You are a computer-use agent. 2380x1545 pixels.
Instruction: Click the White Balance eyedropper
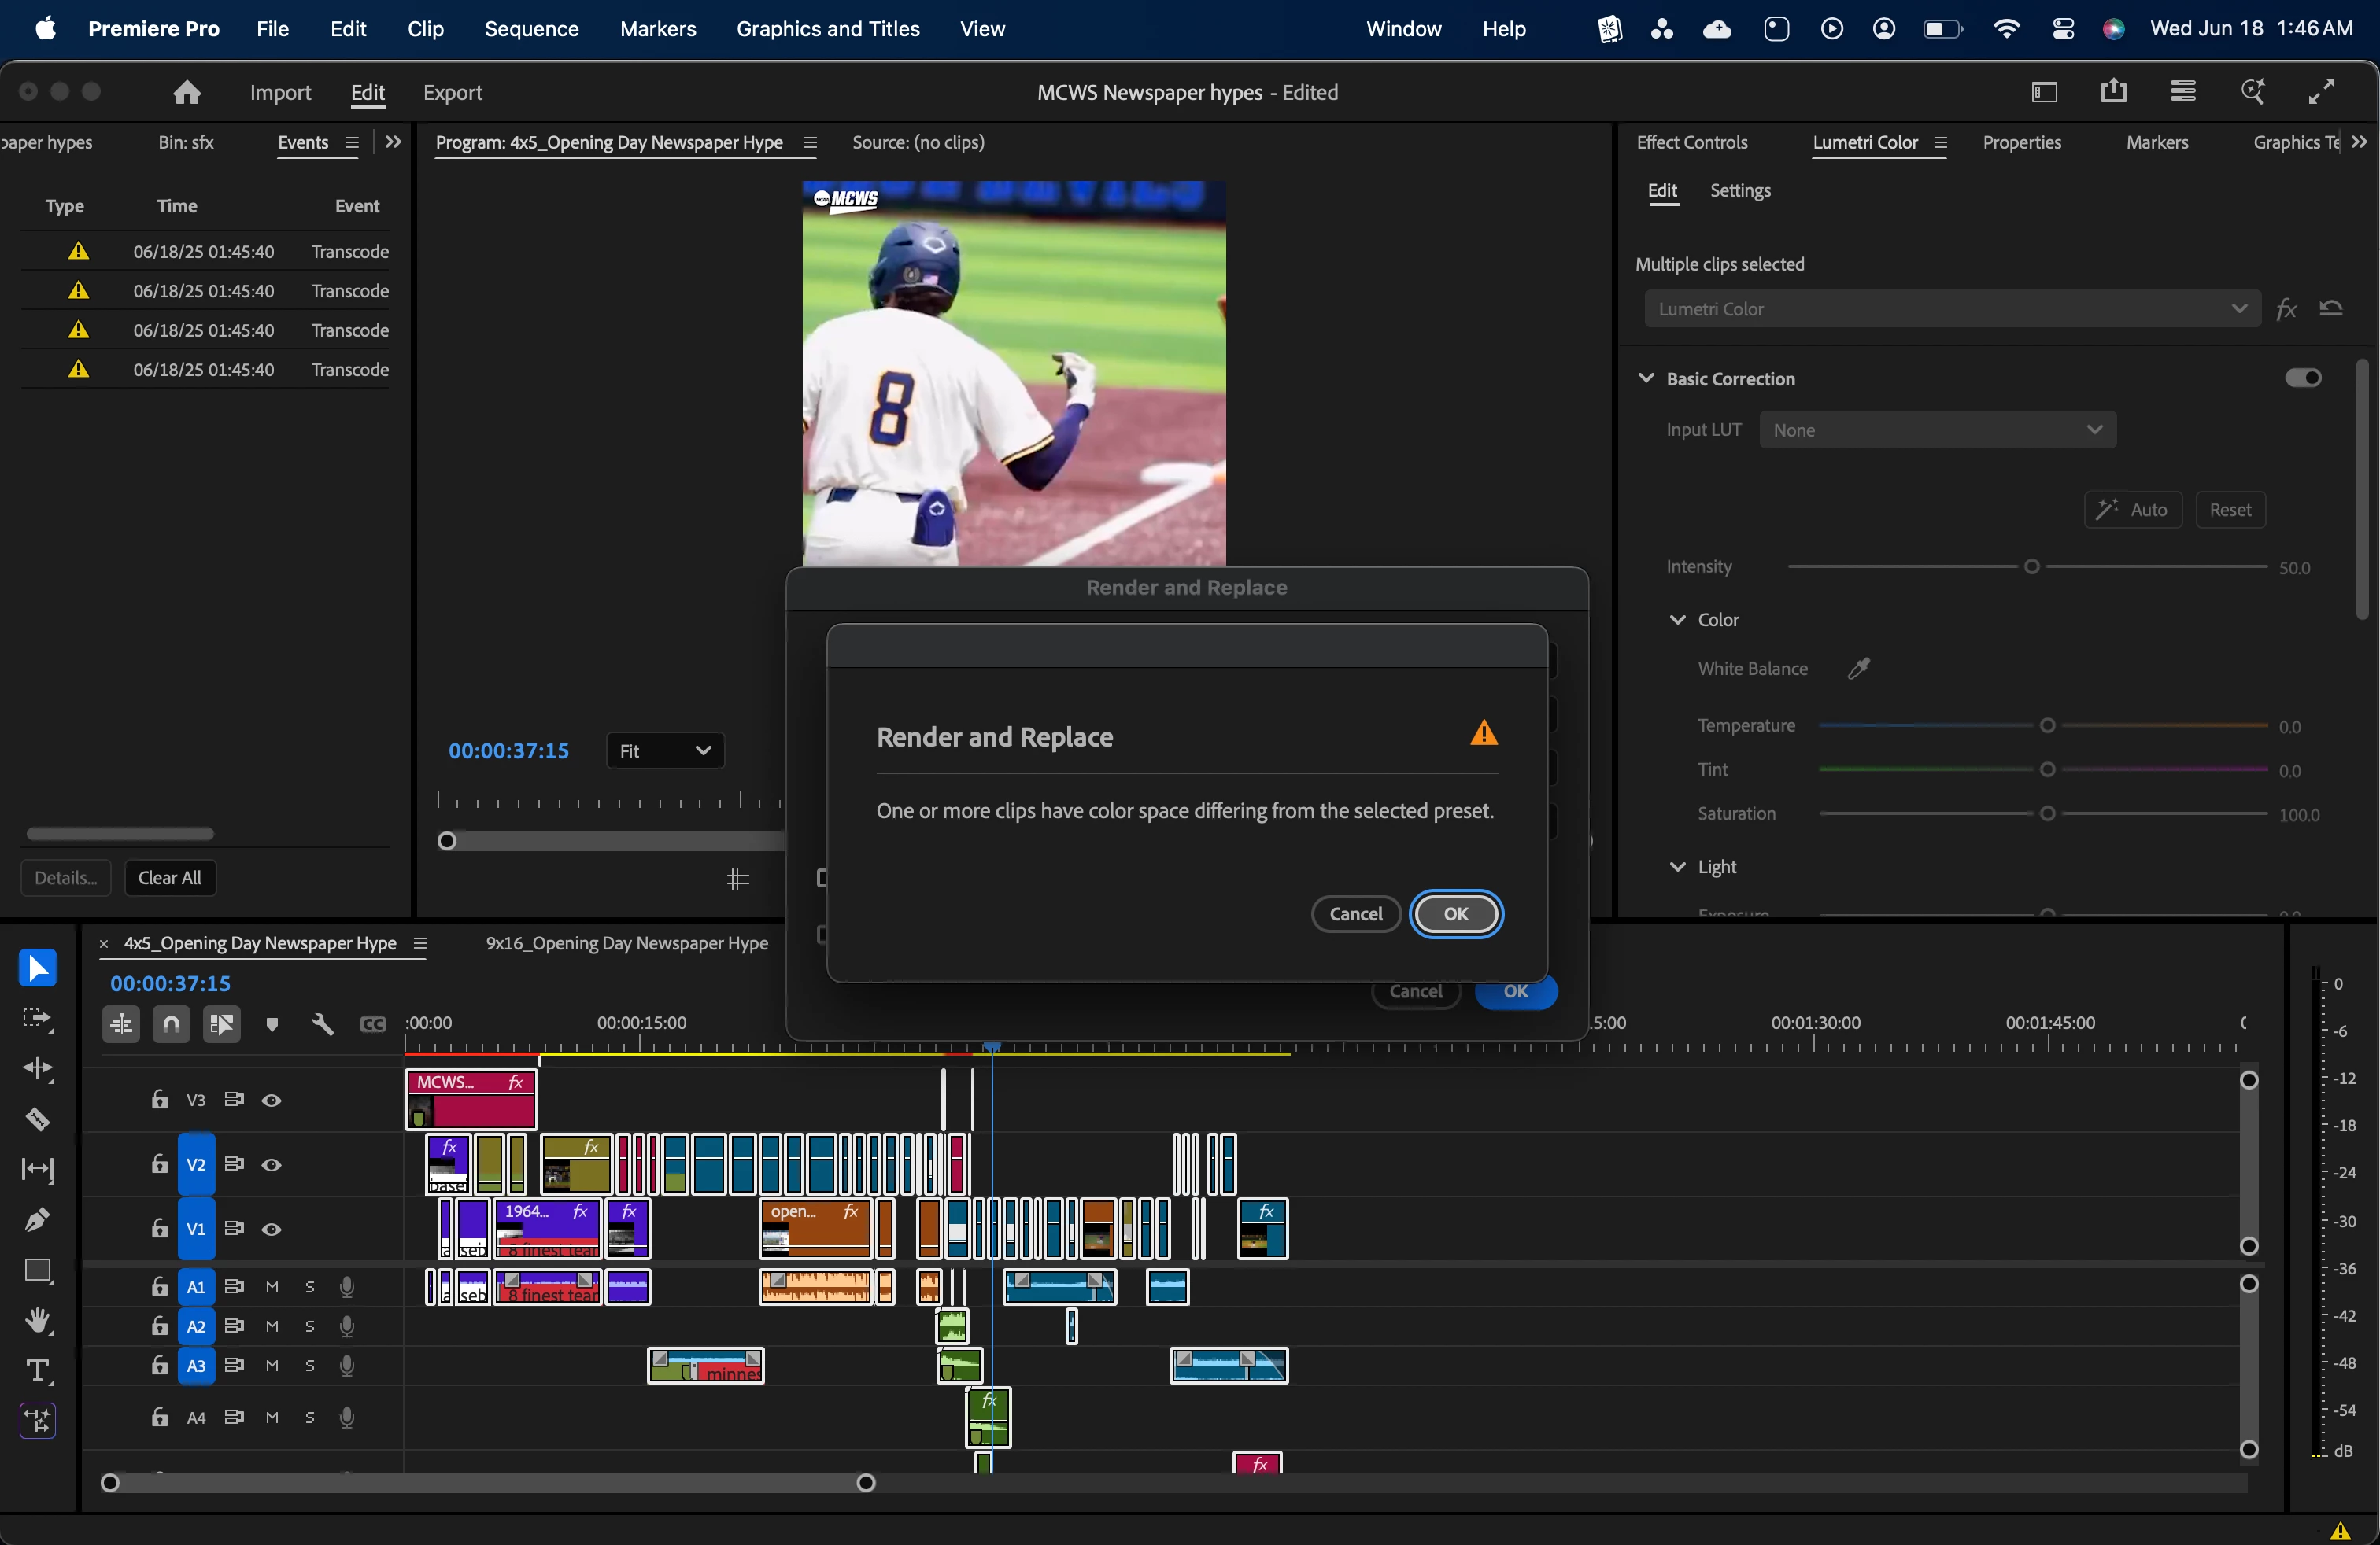pyautogui.click(x=1859, y=668)
